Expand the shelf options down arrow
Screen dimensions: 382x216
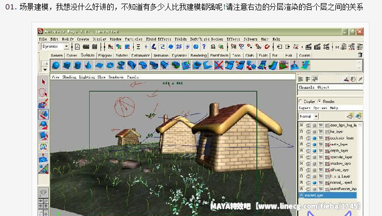[45, 70]
